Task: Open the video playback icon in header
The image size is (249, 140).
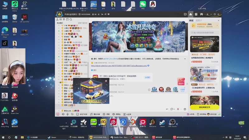Action: [x=185, y=14]
